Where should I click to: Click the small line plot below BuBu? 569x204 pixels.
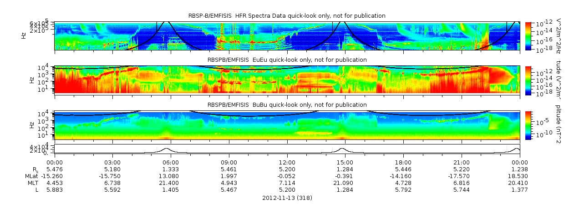pyautogui.click(x=287, y=149)
